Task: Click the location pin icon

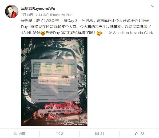Action: click(x=110, y=33)
